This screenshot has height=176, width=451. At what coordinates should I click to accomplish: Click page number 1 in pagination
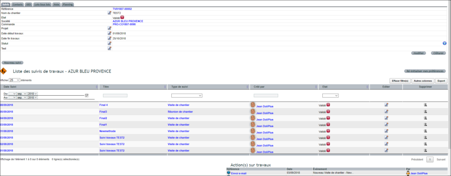coord(430,160)
